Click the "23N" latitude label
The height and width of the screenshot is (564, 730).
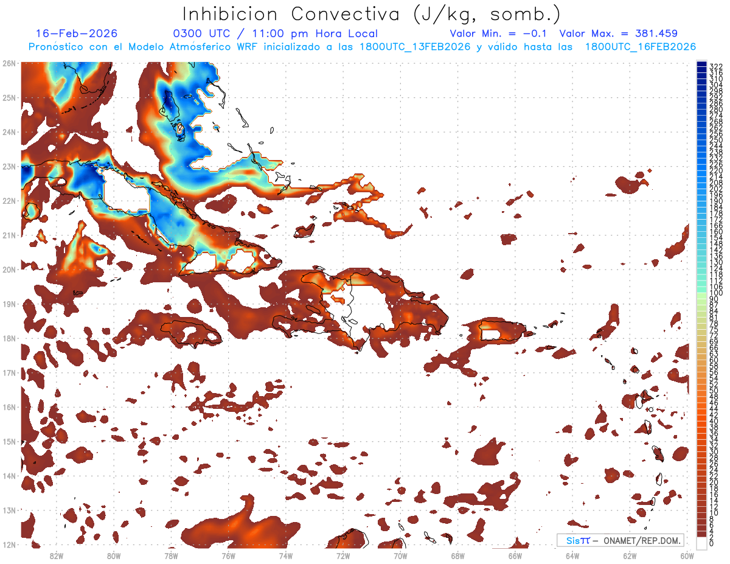9,166
